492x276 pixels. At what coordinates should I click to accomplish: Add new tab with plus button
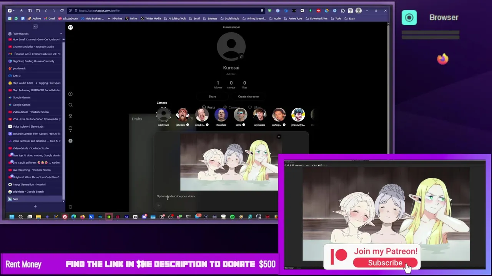(35, 206)
